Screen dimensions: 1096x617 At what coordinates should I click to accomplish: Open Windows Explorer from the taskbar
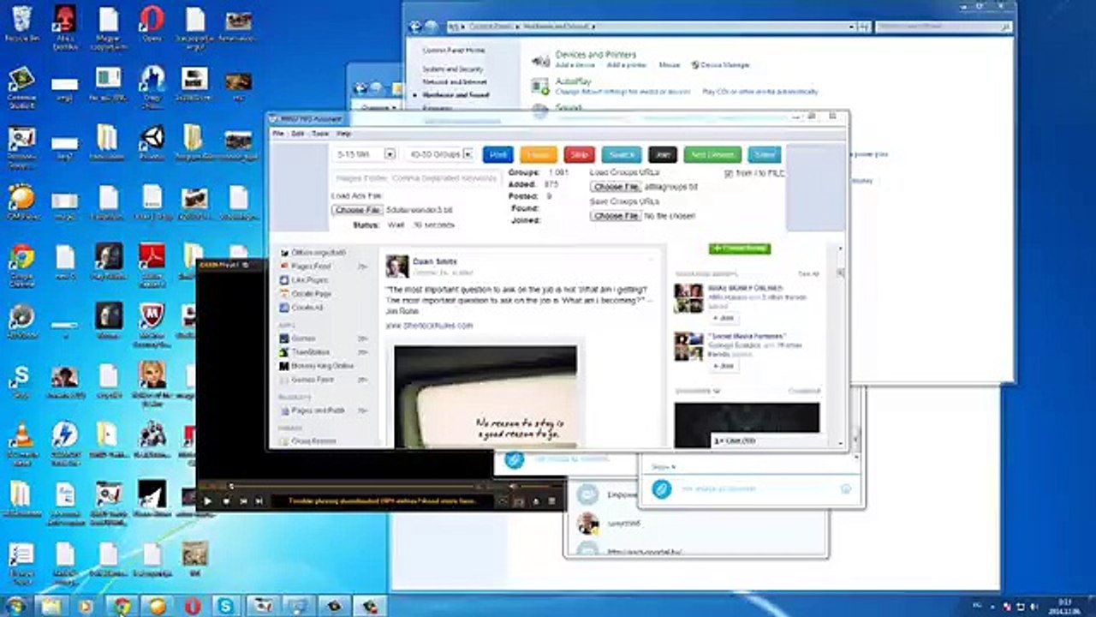pyautogui.click(x=51, y=606)
